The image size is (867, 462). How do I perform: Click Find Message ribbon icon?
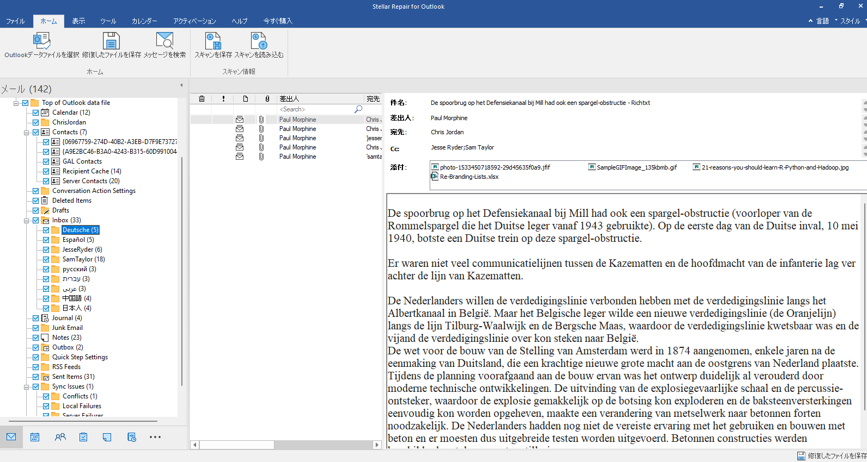point(164,41)
